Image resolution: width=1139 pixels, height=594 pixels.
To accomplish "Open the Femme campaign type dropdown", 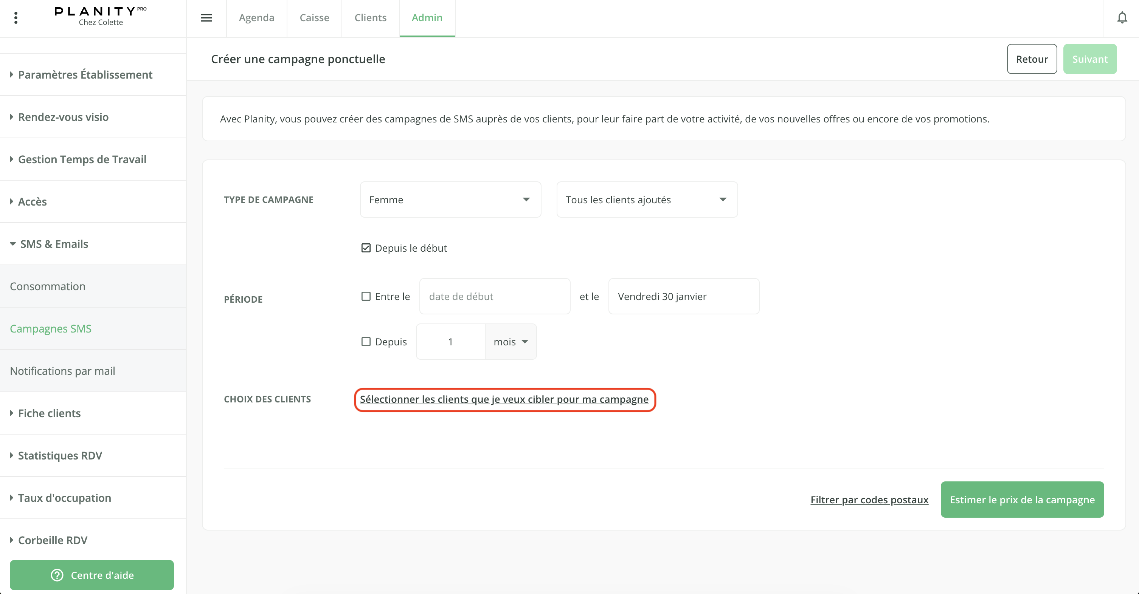I will point(450,200).
